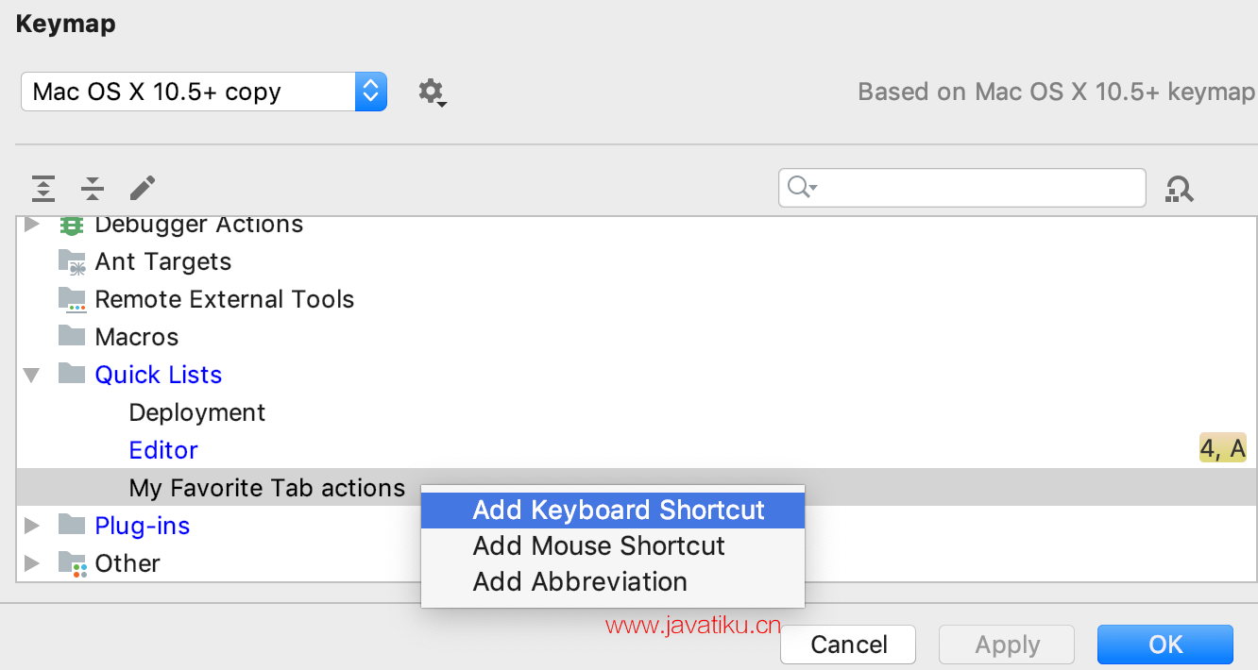Open the gear keymap actions menu
The width and height of the screenshot is (1258, 670).
click(x=433, y=92)
